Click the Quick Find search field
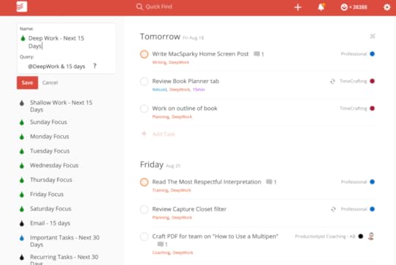 point(154,7)
